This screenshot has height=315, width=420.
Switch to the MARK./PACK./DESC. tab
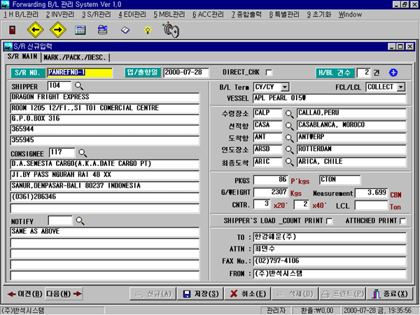[x=75, y=57]
